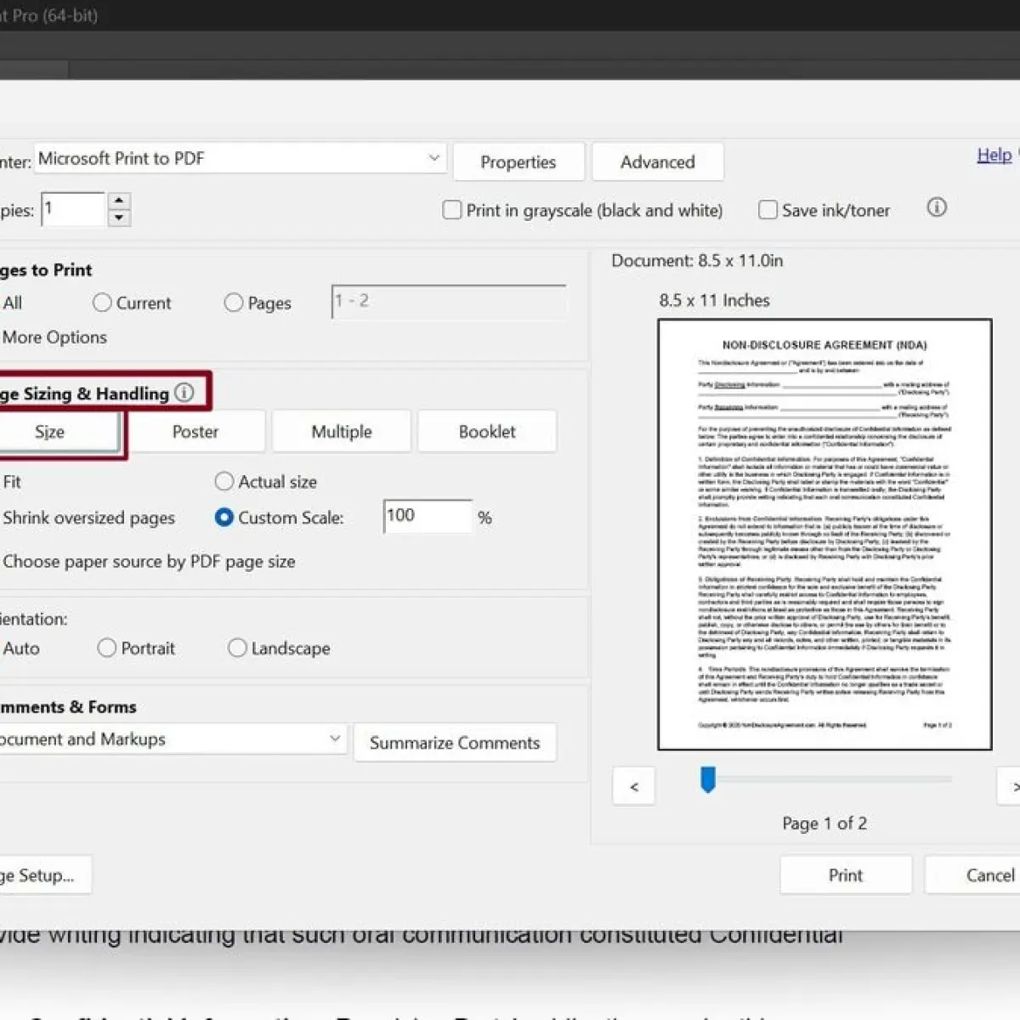Switch to the Size tab

58,432
